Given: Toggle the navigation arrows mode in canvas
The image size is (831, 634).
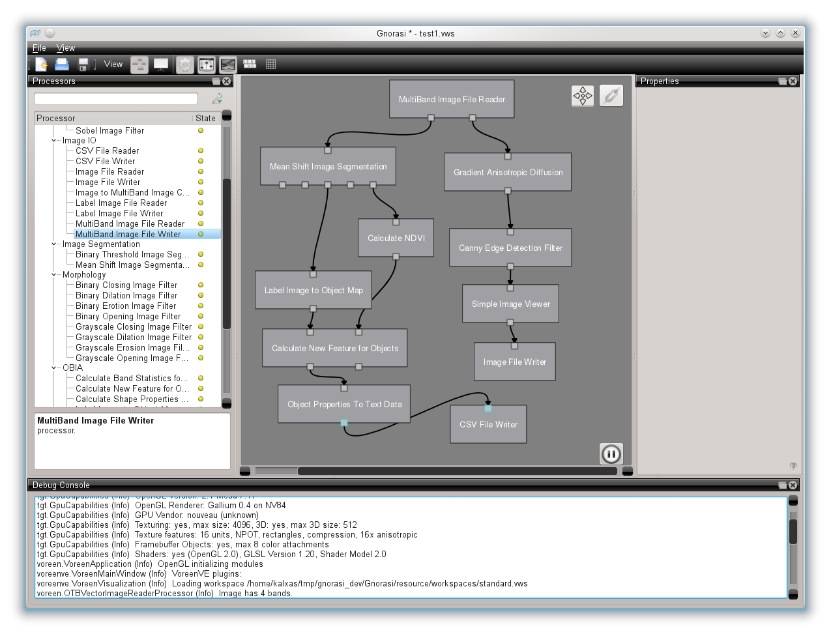Looking at the screenshot, I should point(583,96).
